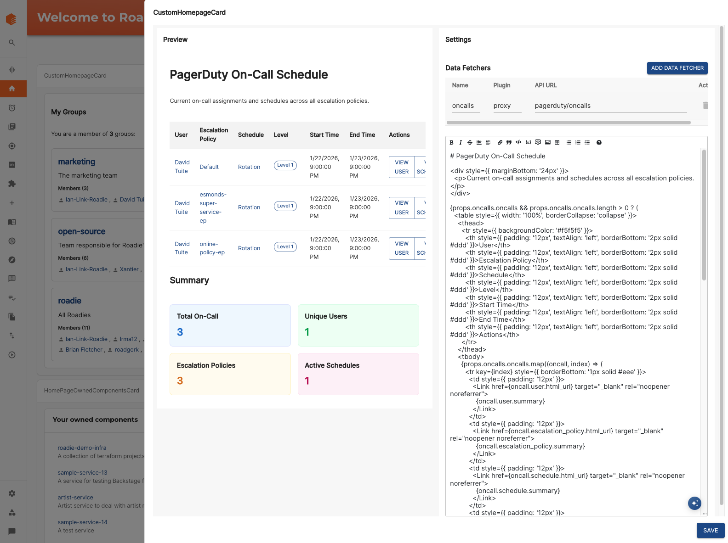Screen dimensions: 728x543
Task: Open Xantier member link in open-source group
Action: (x=129, y=269)
